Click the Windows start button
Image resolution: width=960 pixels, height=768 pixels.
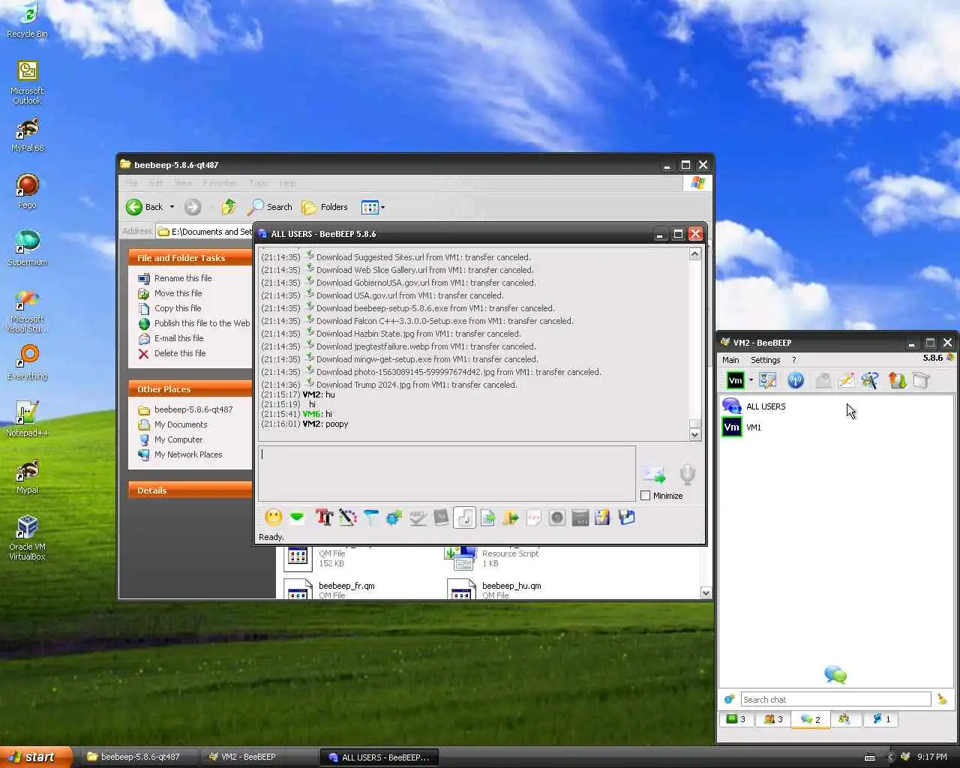[36, 757]
